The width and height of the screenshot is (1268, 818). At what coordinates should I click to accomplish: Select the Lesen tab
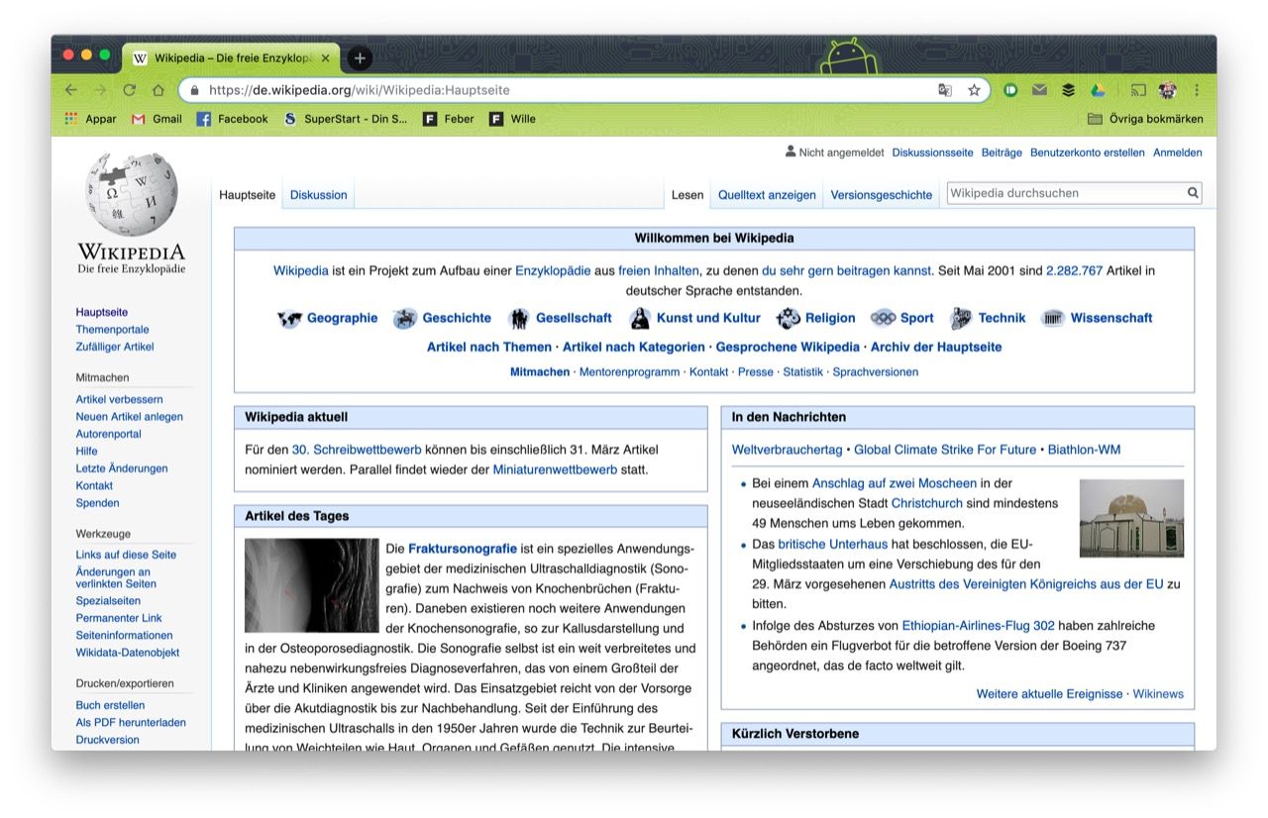687,195
